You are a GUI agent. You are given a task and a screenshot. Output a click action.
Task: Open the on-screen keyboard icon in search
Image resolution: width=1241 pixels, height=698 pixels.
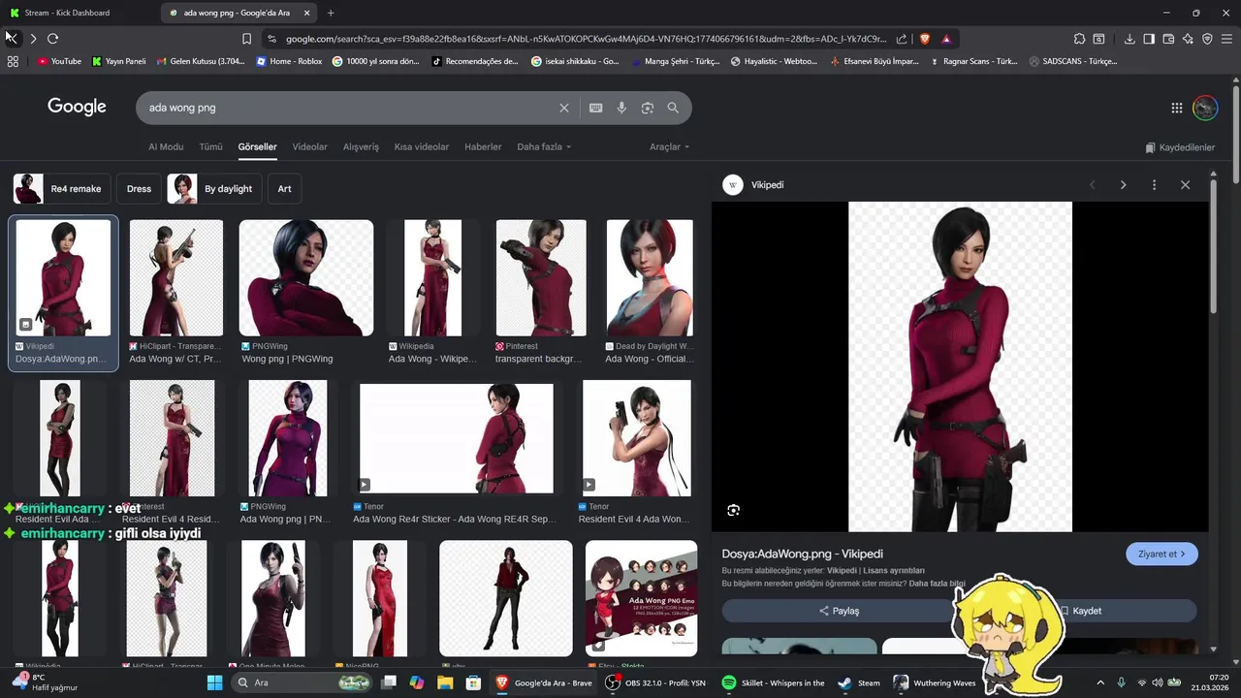click(x=595, y=108)
